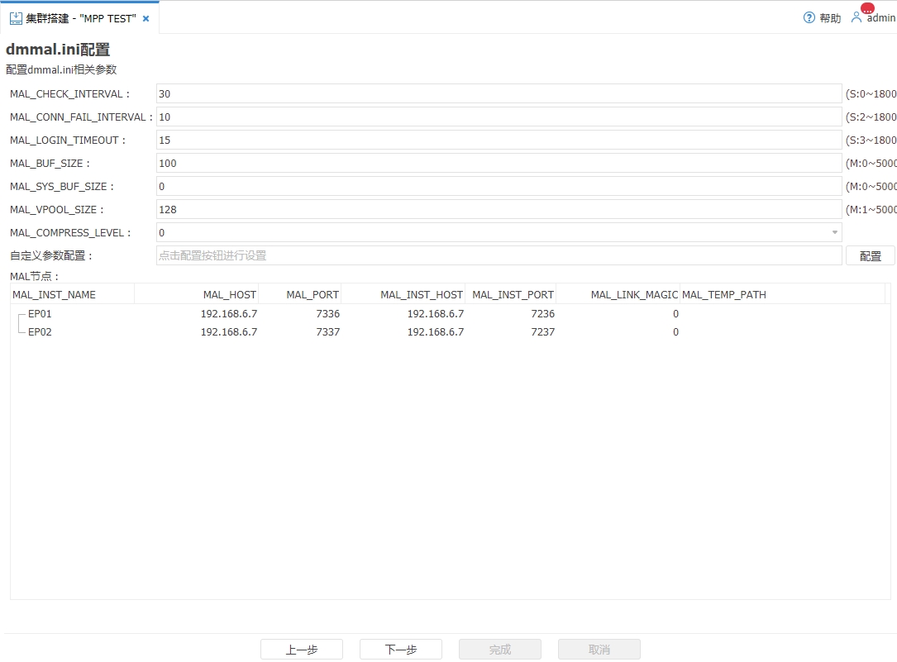Select the EP02 node row

click(41, 332)
